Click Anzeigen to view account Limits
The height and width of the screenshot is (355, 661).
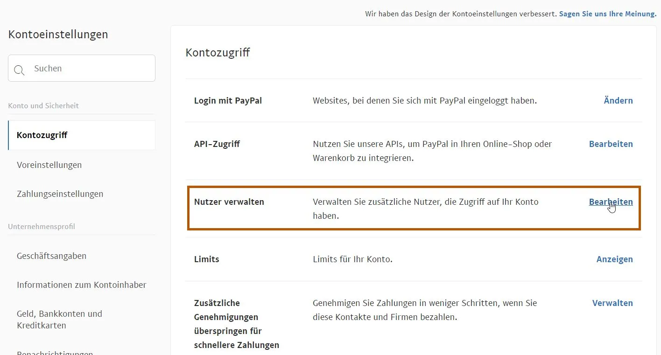614,259
